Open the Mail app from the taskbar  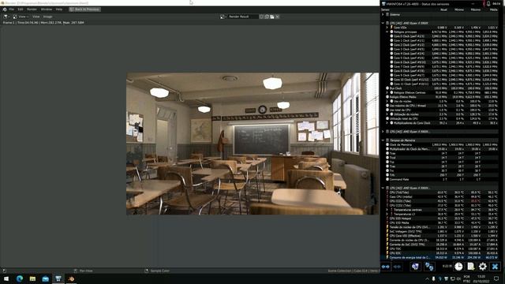(46, 278)
